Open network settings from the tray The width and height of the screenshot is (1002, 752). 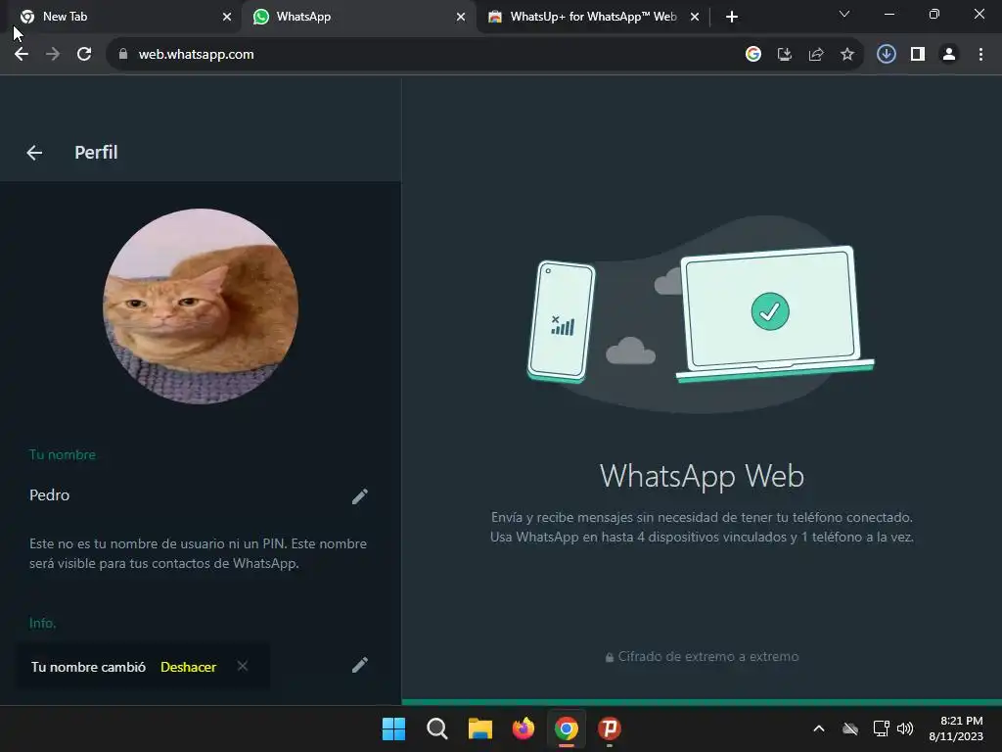tap(882, 728)
